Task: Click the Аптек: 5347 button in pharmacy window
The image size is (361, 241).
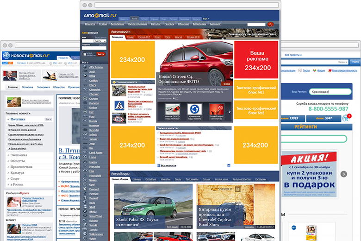Action: pyautogui.click(x=324, y=118)
